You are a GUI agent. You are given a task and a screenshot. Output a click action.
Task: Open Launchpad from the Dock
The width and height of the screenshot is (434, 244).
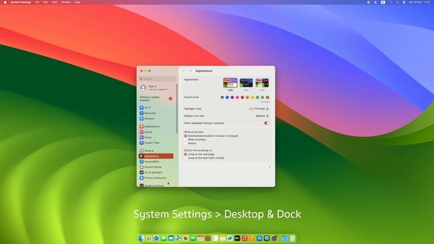[x=149, y=238]
